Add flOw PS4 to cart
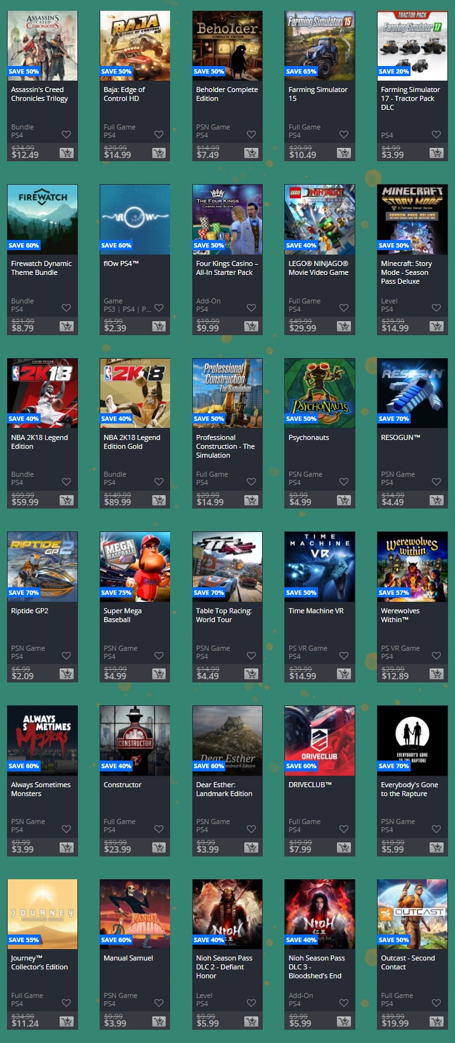This screenshot has height=1043, width=455. (159, 326)
